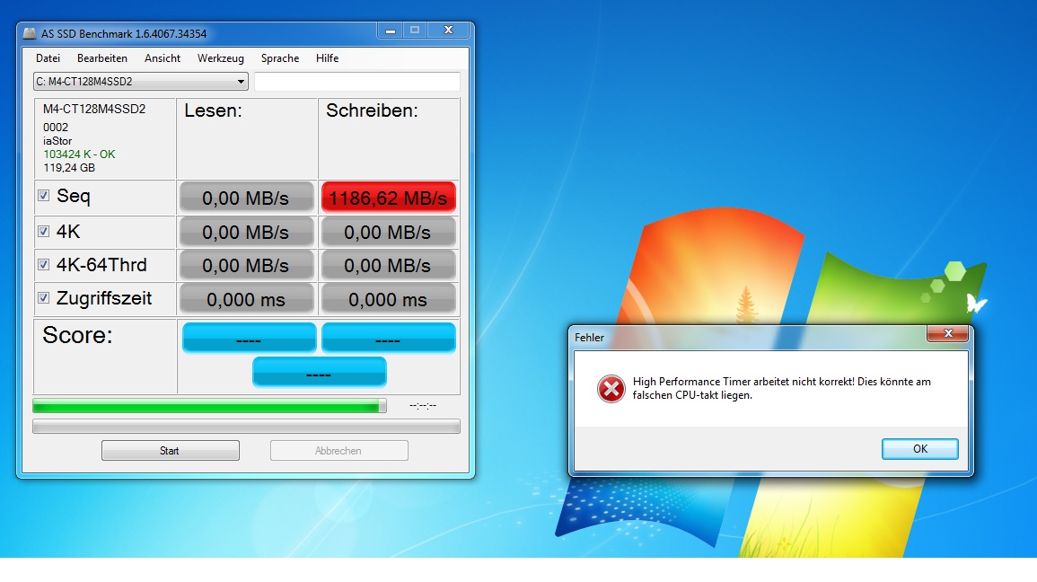
Task: Toggle the Zugriffszeit test checkbox
Action: [x=44, y=297]
